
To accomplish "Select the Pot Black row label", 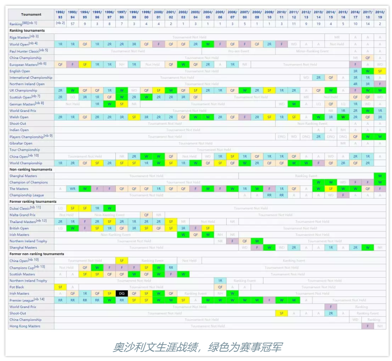I will tap(17, 287).
